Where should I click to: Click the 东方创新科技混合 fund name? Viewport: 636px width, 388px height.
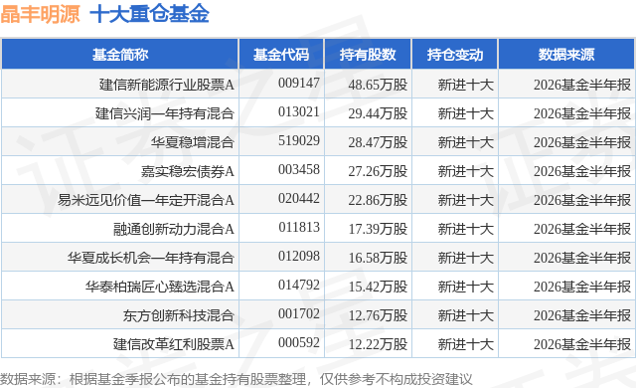[179, 315]
